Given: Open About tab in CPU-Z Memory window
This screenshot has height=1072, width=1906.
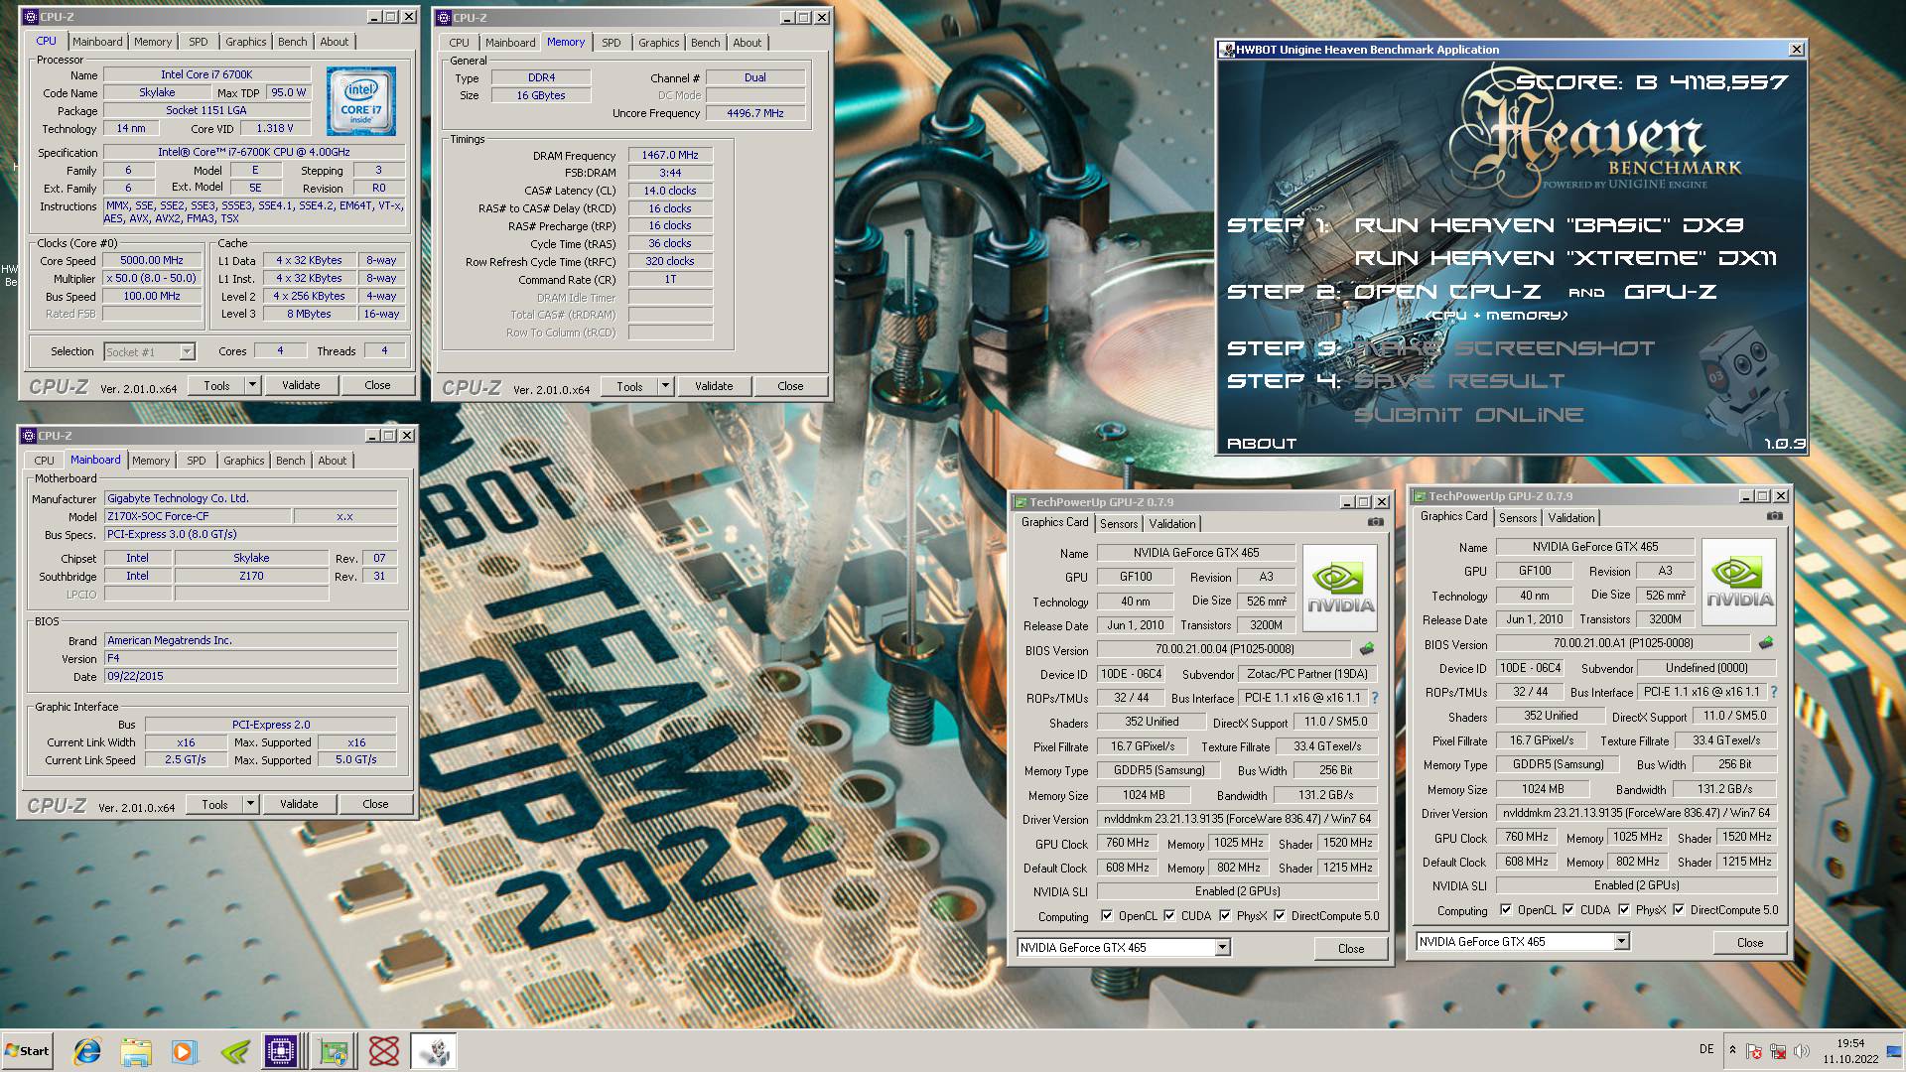Looking at the screenshot, I should point(748,43).
